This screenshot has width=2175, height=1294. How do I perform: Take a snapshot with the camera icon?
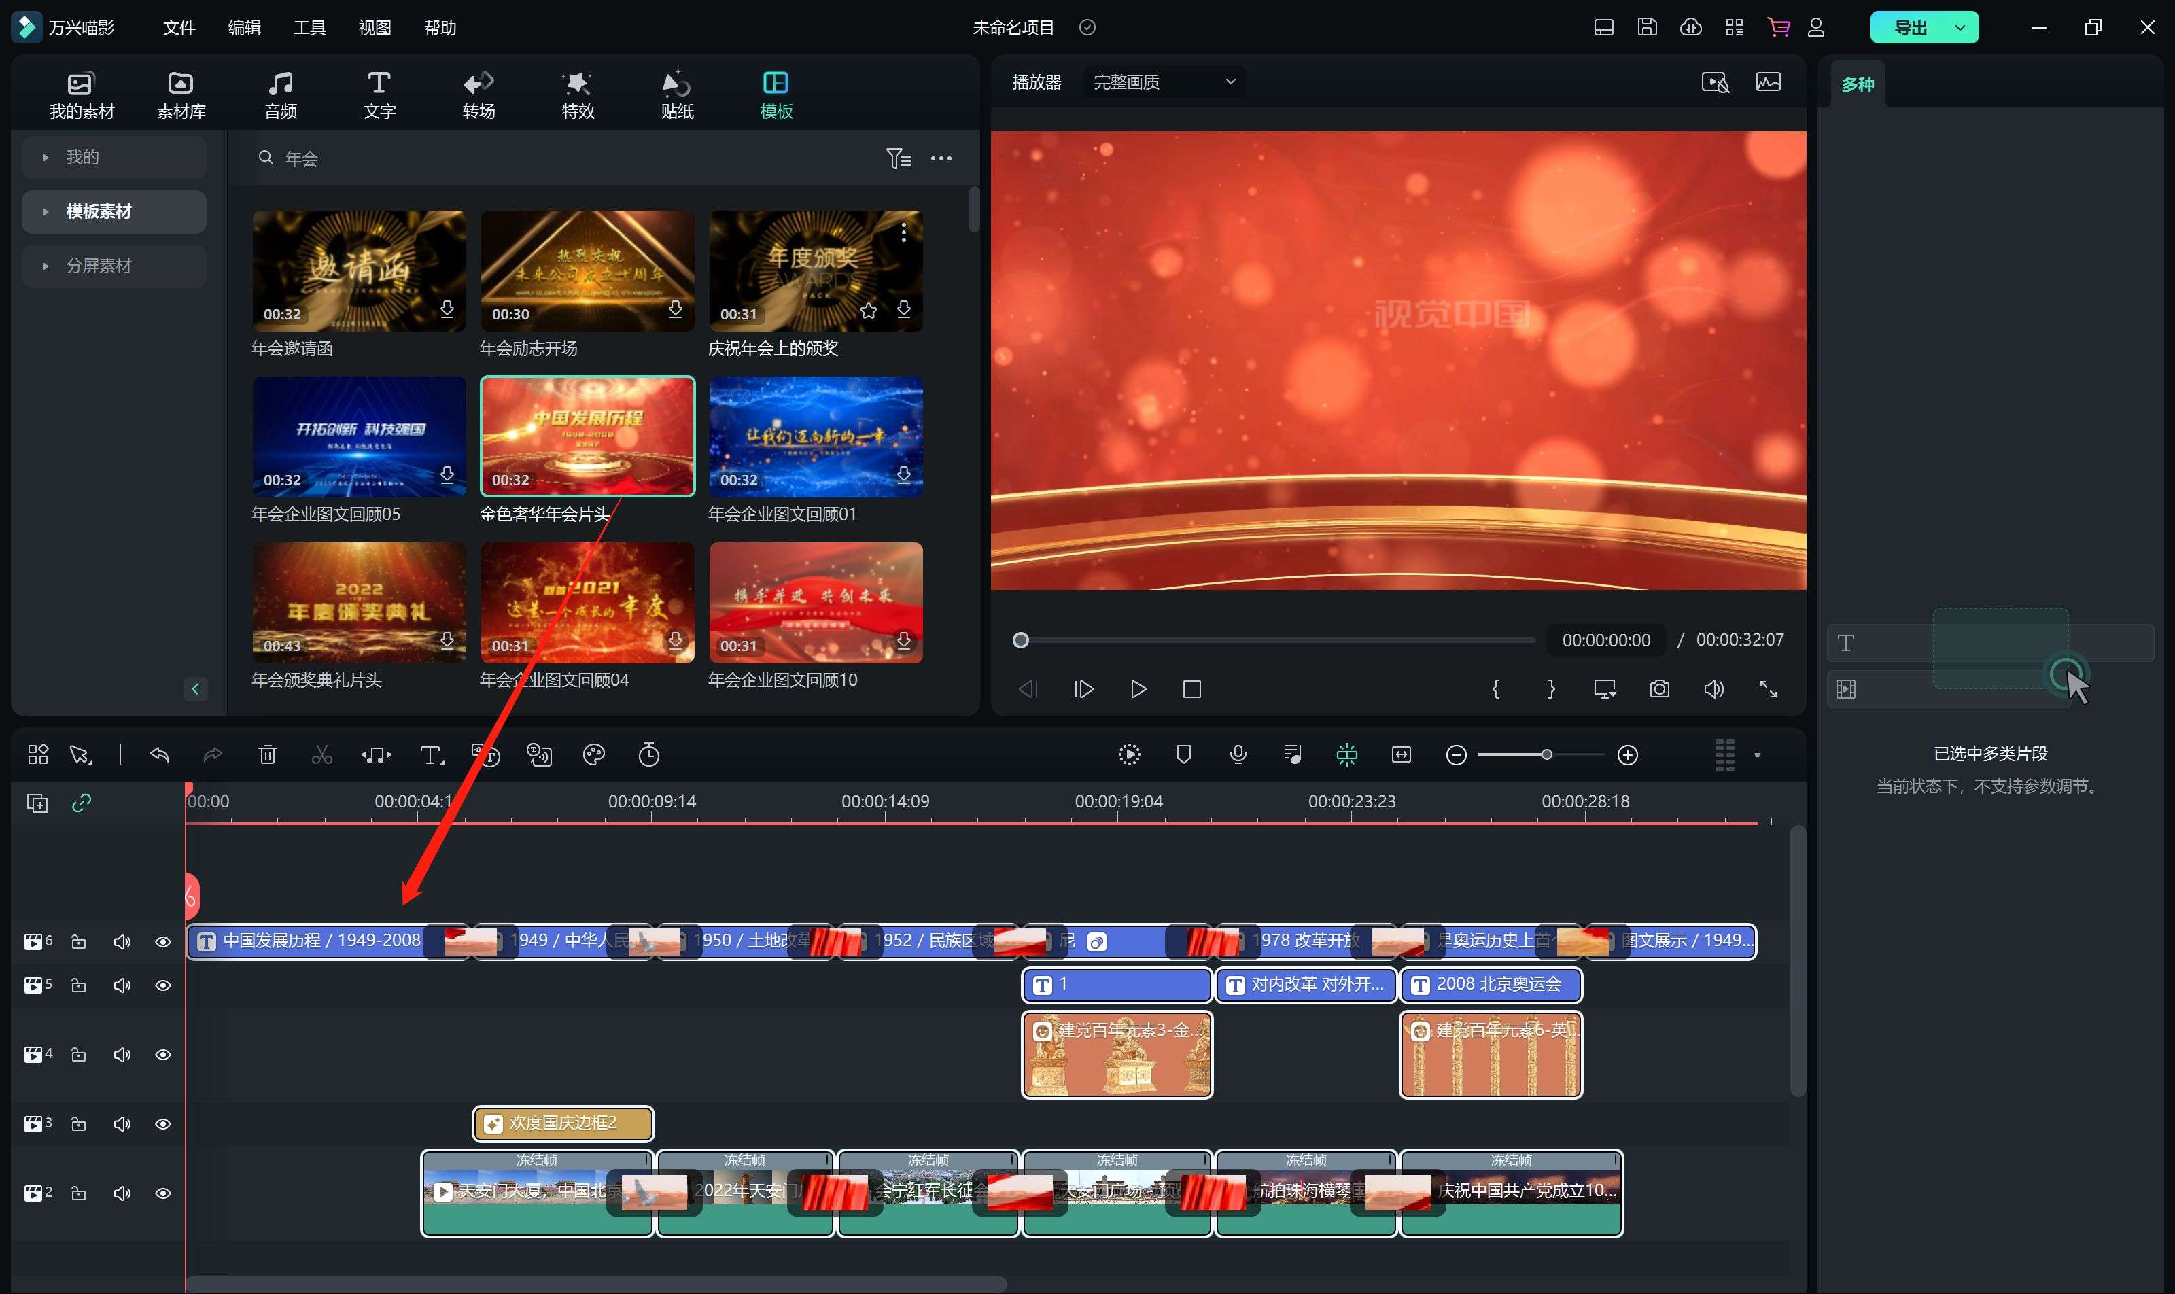click(x=1658, y=689)
